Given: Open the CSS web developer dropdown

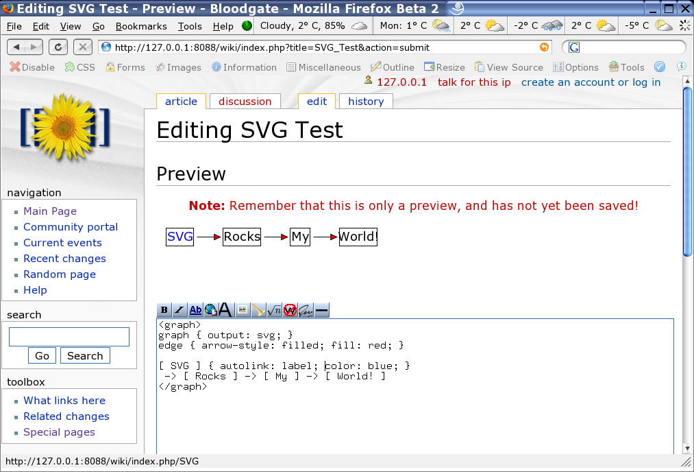Looking at the screenshot, I should tap(80, 67).
